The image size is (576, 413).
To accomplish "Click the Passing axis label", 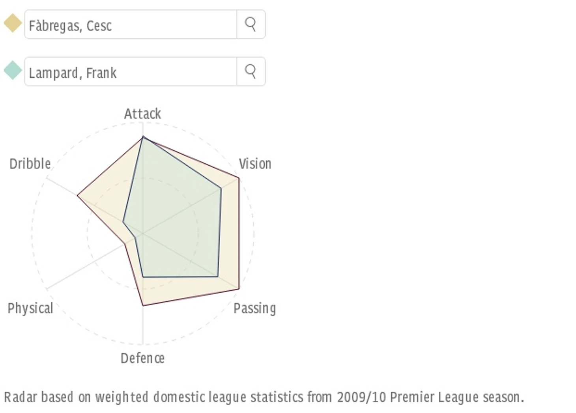I will (x=254, y=308).
